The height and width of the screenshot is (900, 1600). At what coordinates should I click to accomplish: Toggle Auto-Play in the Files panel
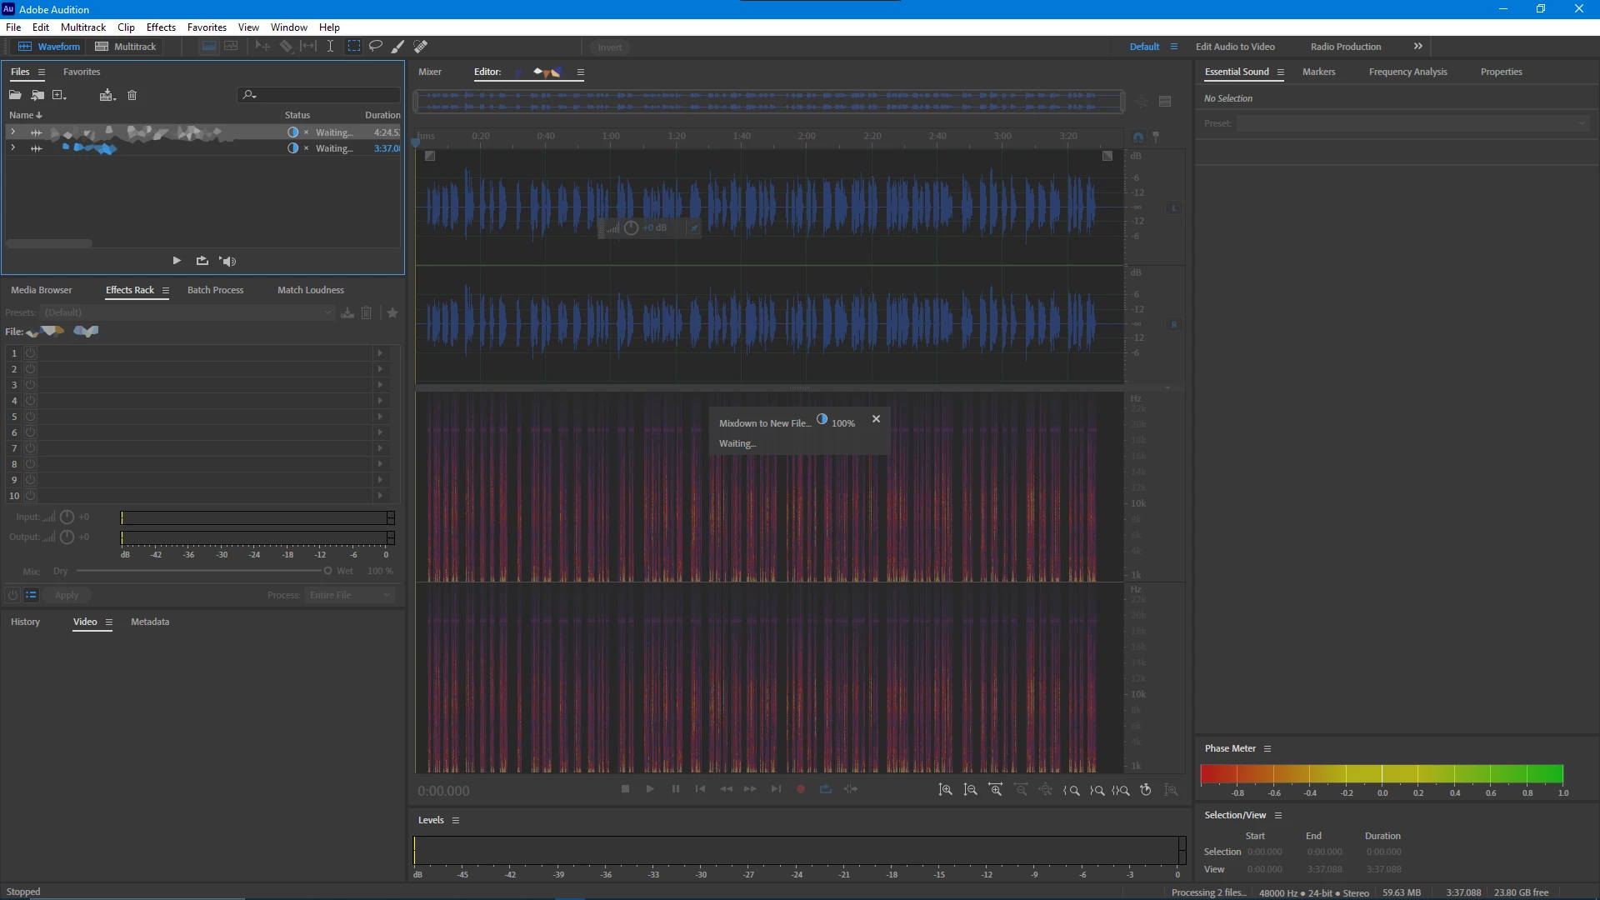point(227,261)
